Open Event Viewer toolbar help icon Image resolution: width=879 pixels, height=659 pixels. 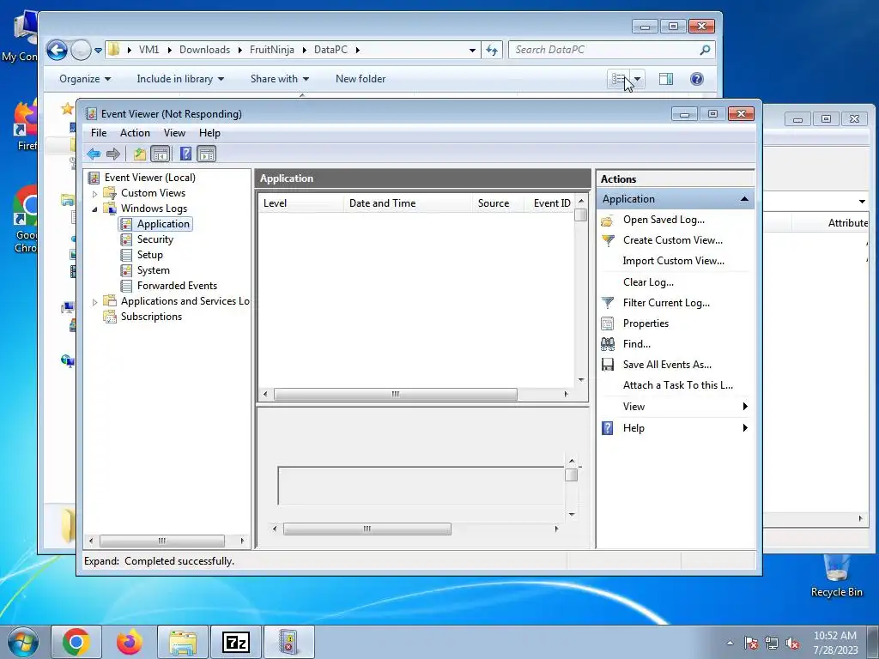[185, 154]
